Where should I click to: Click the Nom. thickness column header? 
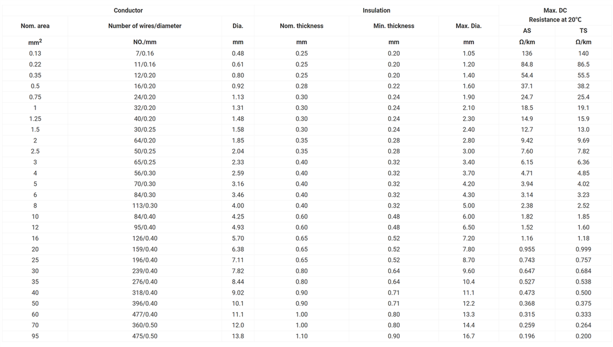point(302,26)
